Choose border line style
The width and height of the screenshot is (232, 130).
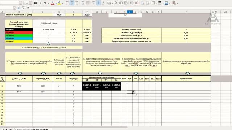tap(160, 3)
